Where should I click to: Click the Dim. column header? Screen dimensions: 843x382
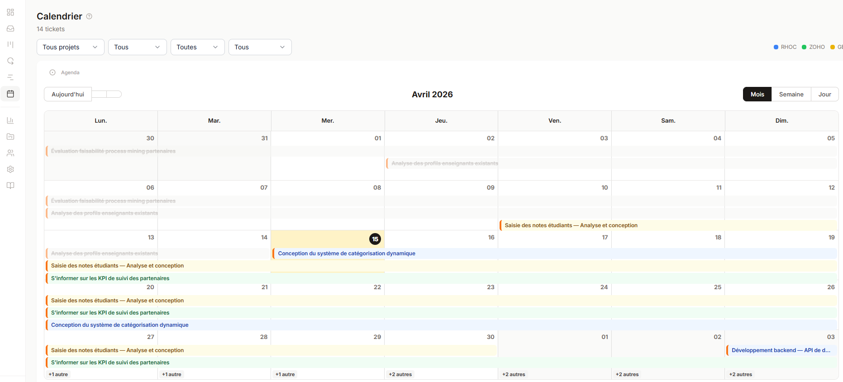(x=782, y=121)
